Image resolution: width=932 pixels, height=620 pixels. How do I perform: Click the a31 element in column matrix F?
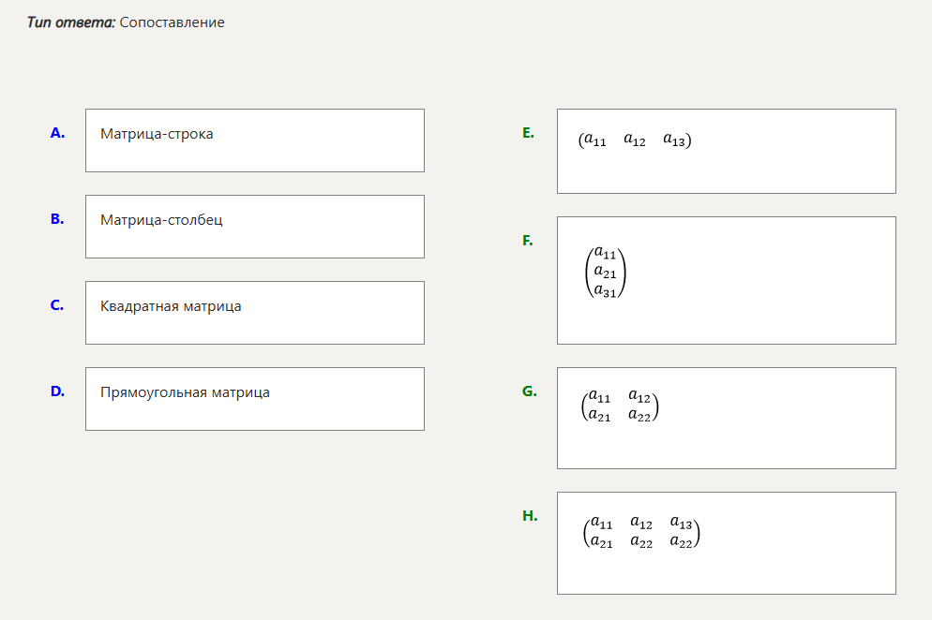[x=606, y=290]
